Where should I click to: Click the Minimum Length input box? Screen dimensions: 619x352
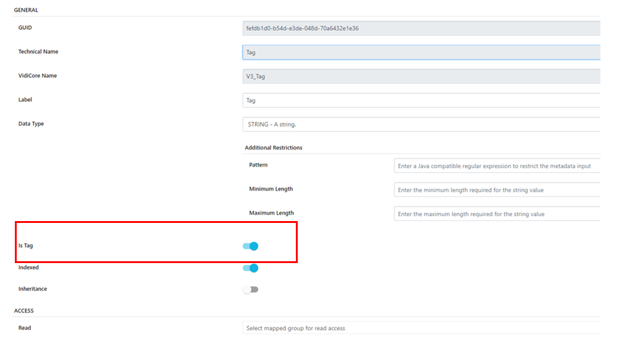(x=496, y=190)
